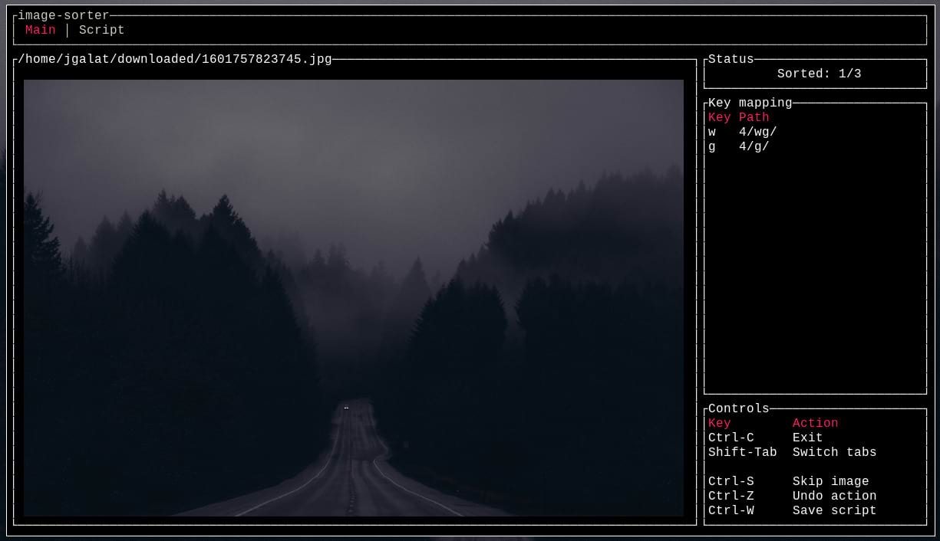Select the 'w 4/wg/' key mapping row
The image size is (940, 541).
tap(816, 132)
